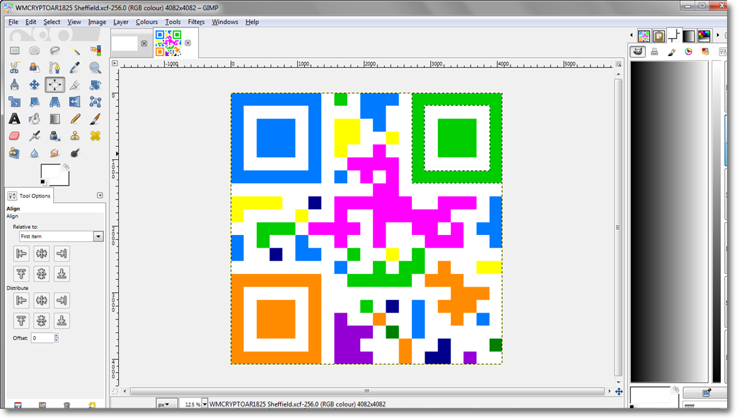
Task: Close the QR code image tab
Action: click(x=188, y=43)
